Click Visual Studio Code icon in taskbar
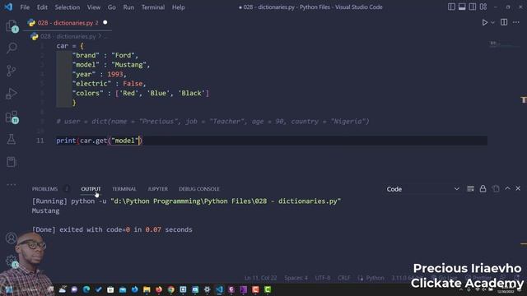 point(220,289)
